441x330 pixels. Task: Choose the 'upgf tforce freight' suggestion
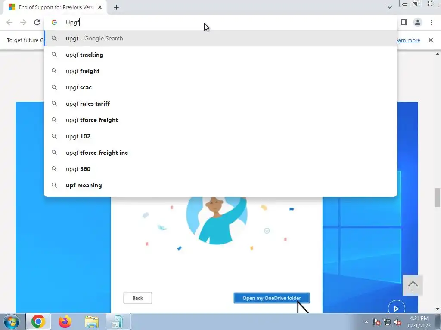pos(220,120)
